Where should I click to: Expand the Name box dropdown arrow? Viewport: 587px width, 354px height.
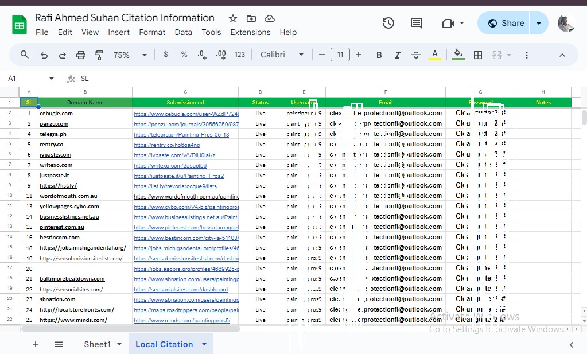click(x=52, y=79)
